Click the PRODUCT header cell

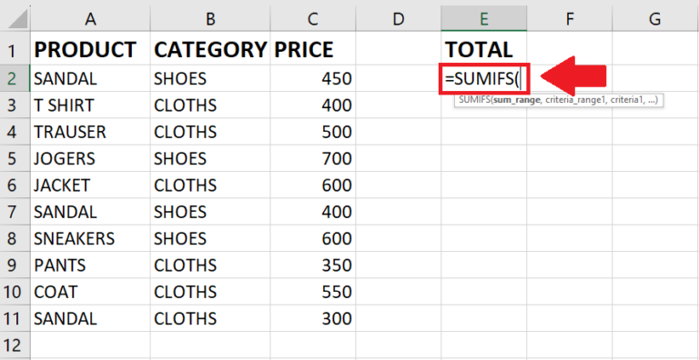(x=90, y=49)
